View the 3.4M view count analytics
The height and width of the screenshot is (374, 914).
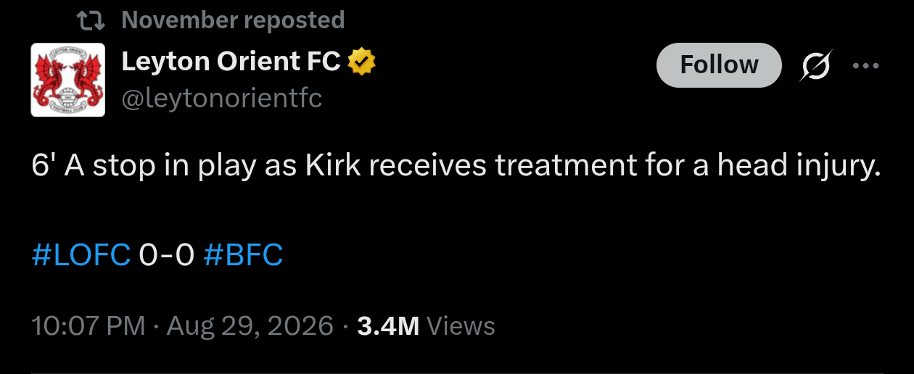click(389, 326)
